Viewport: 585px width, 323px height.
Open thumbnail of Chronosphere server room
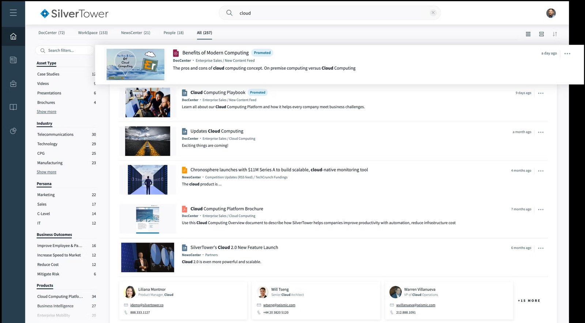(x=148, y=180)
